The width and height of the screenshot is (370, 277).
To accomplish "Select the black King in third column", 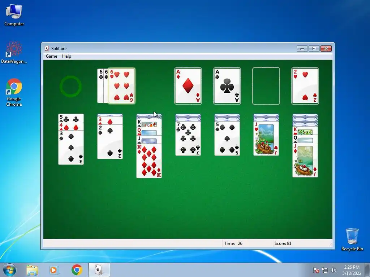I will [x=149, y=123].
